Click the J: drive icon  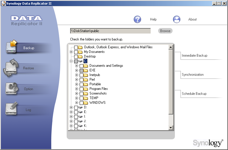[x=81, y=121]
